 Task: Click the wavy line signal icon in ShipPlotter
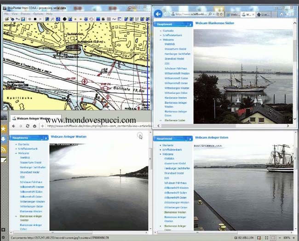click(114, 19)
